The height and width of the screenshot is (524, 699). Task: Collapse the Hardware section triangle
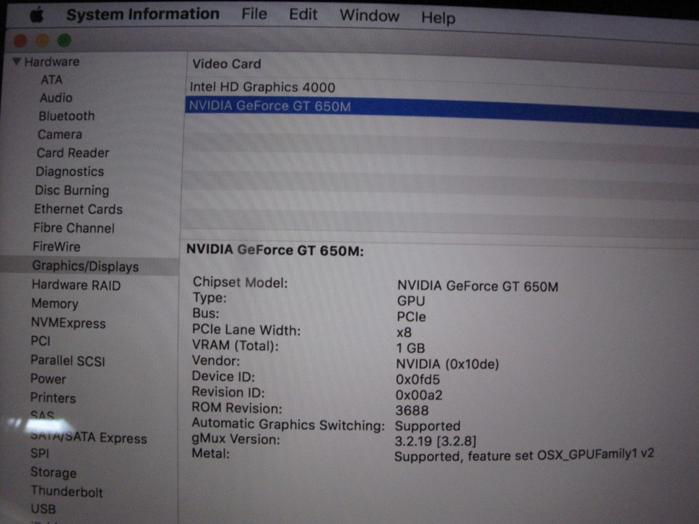[x=17, y=61]
